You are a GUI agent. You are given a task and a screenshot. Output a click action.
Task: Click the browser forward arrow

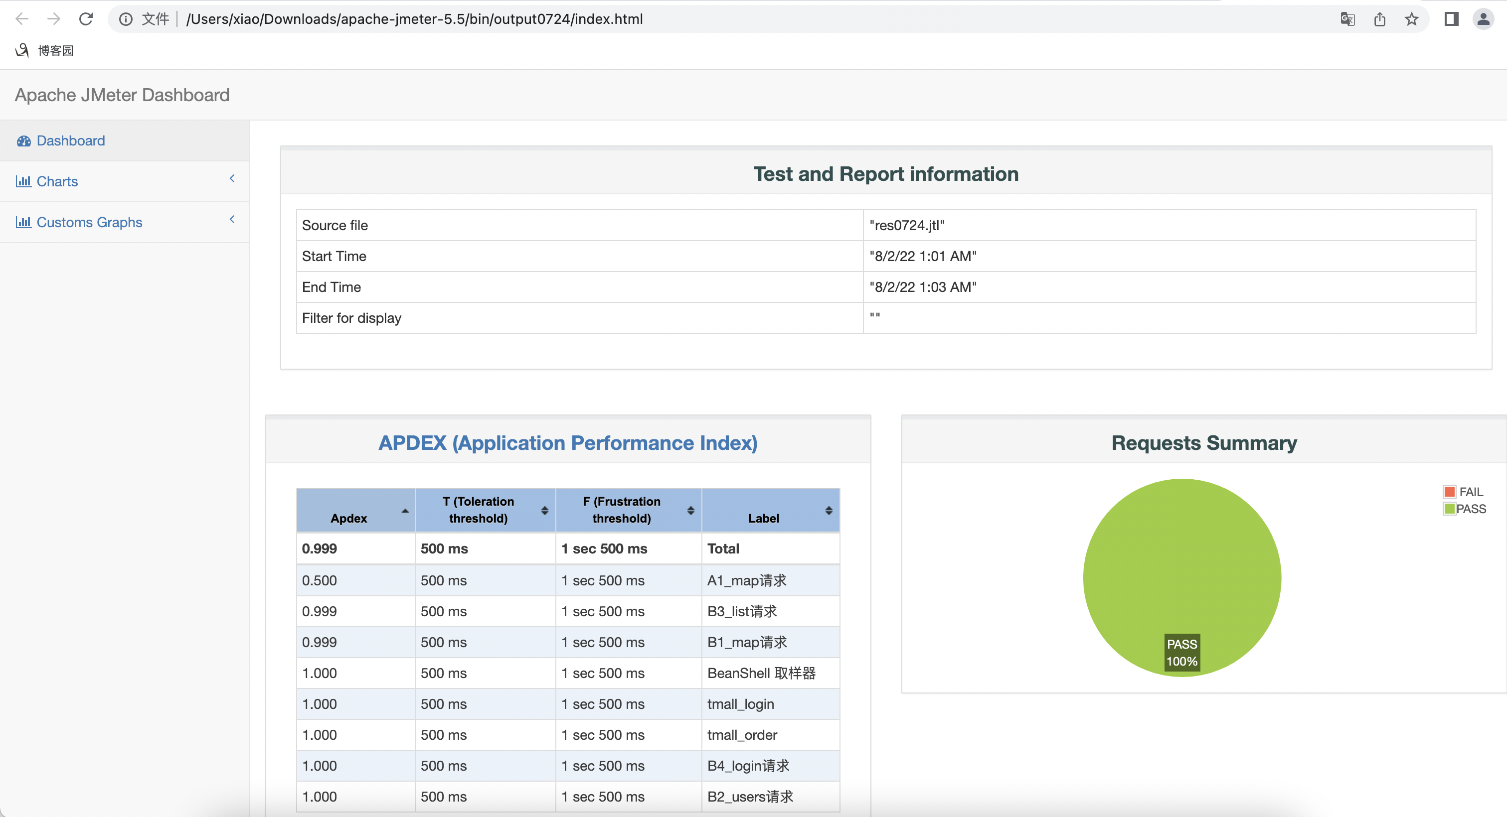(54, 19)
